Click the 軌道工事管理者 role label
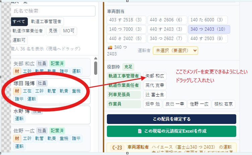The height and width of the screenshot is (155, 252). tap(124, 76)
